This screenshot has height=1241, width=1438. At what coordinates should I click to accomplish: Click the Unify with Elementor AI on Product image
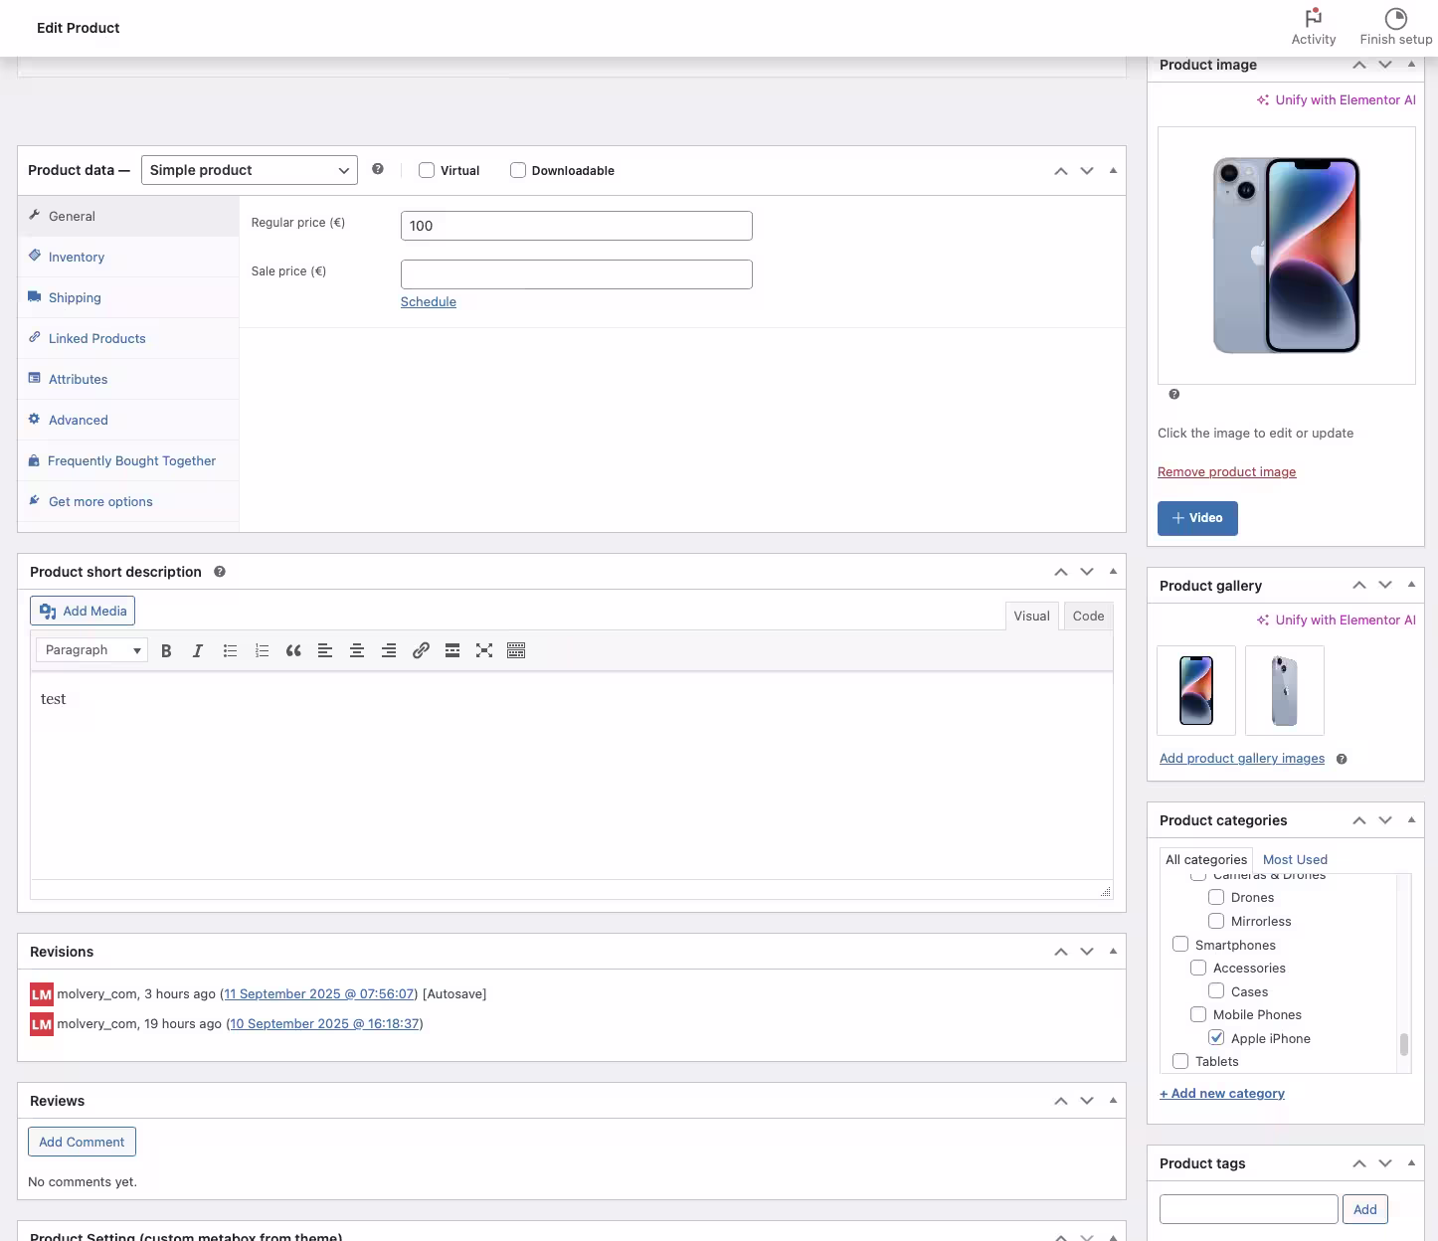(x=1336, y=99)
